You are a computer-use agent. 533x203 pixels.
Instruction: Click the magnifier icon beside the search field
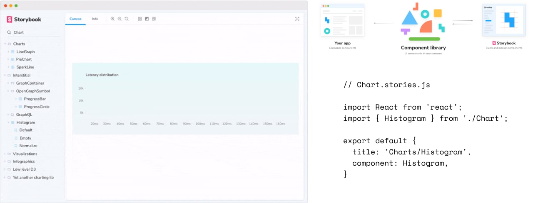9,32
